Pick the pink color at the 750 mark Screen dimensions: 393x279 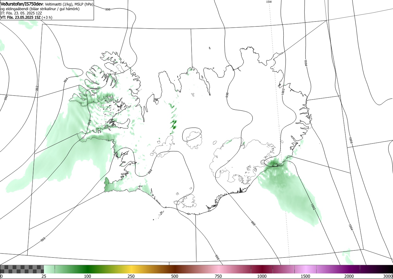(218, 269)
